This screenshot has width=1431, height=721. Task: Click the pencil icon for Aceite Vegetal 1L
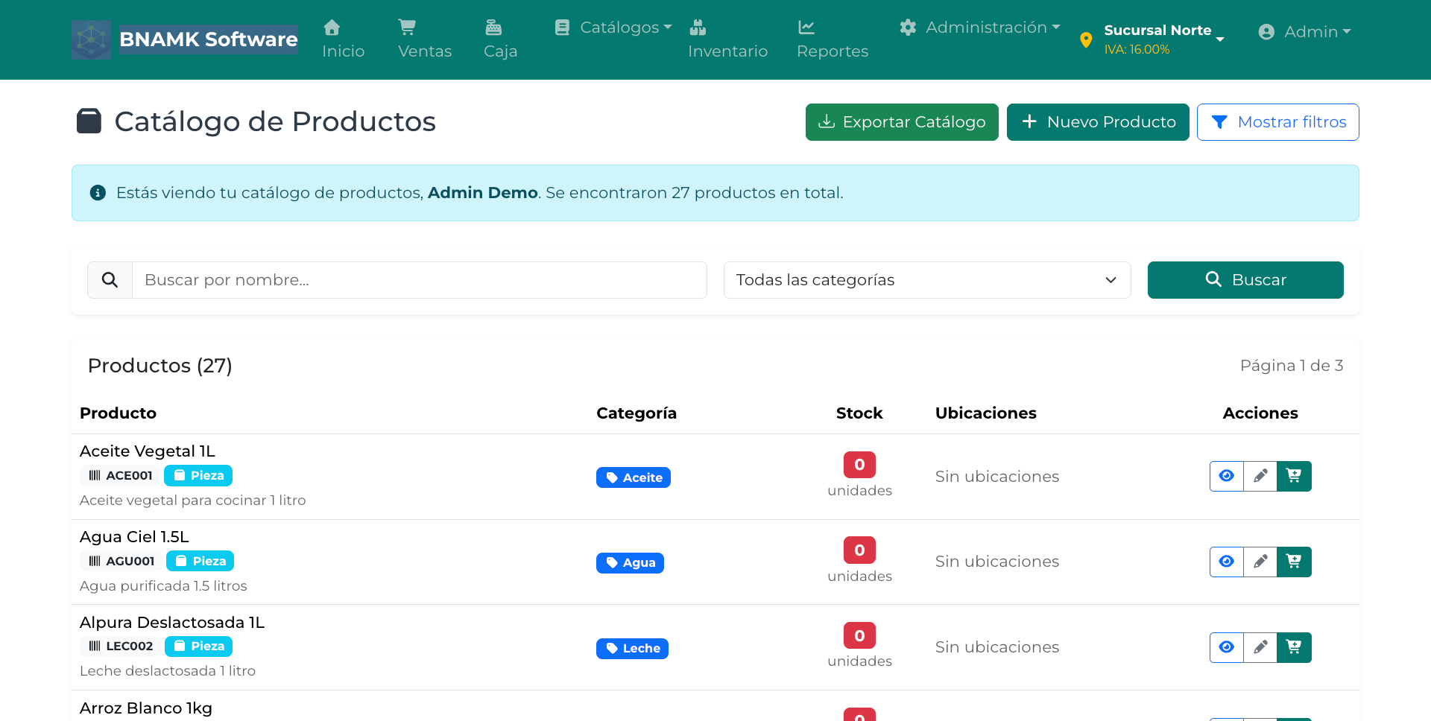pos(1260,476)
